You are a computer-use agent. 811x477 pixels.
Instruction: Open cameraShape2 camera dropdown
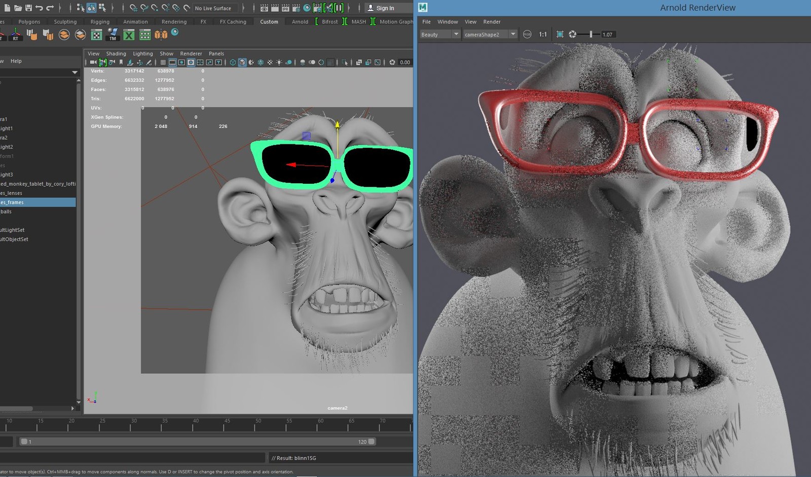point(490,34)
